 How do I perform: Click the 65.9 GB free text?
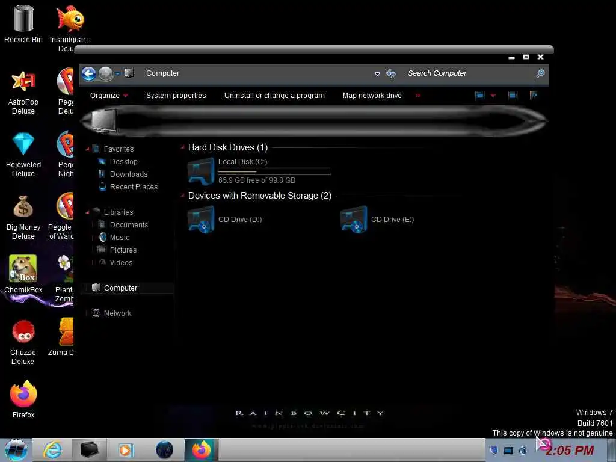[x=256, y=180]
